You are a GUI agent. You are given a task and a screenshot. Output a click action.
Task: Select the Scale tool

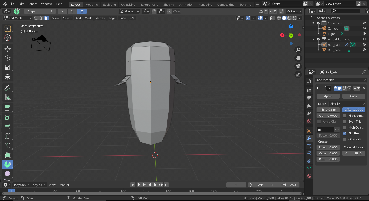(8, 67)
